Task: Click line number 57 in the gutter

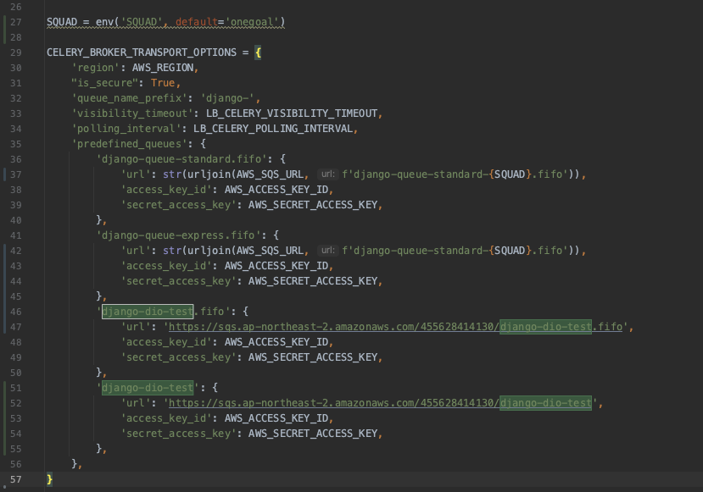Action: click(16, 479)
